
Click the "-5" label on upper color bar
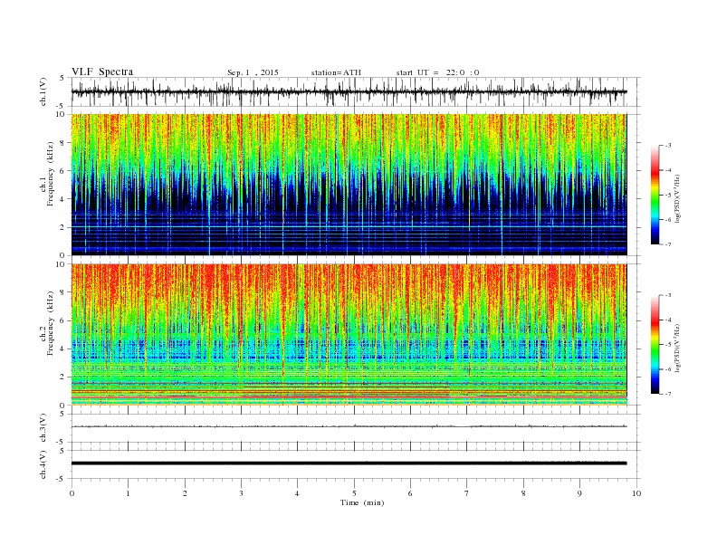[667, 196]
